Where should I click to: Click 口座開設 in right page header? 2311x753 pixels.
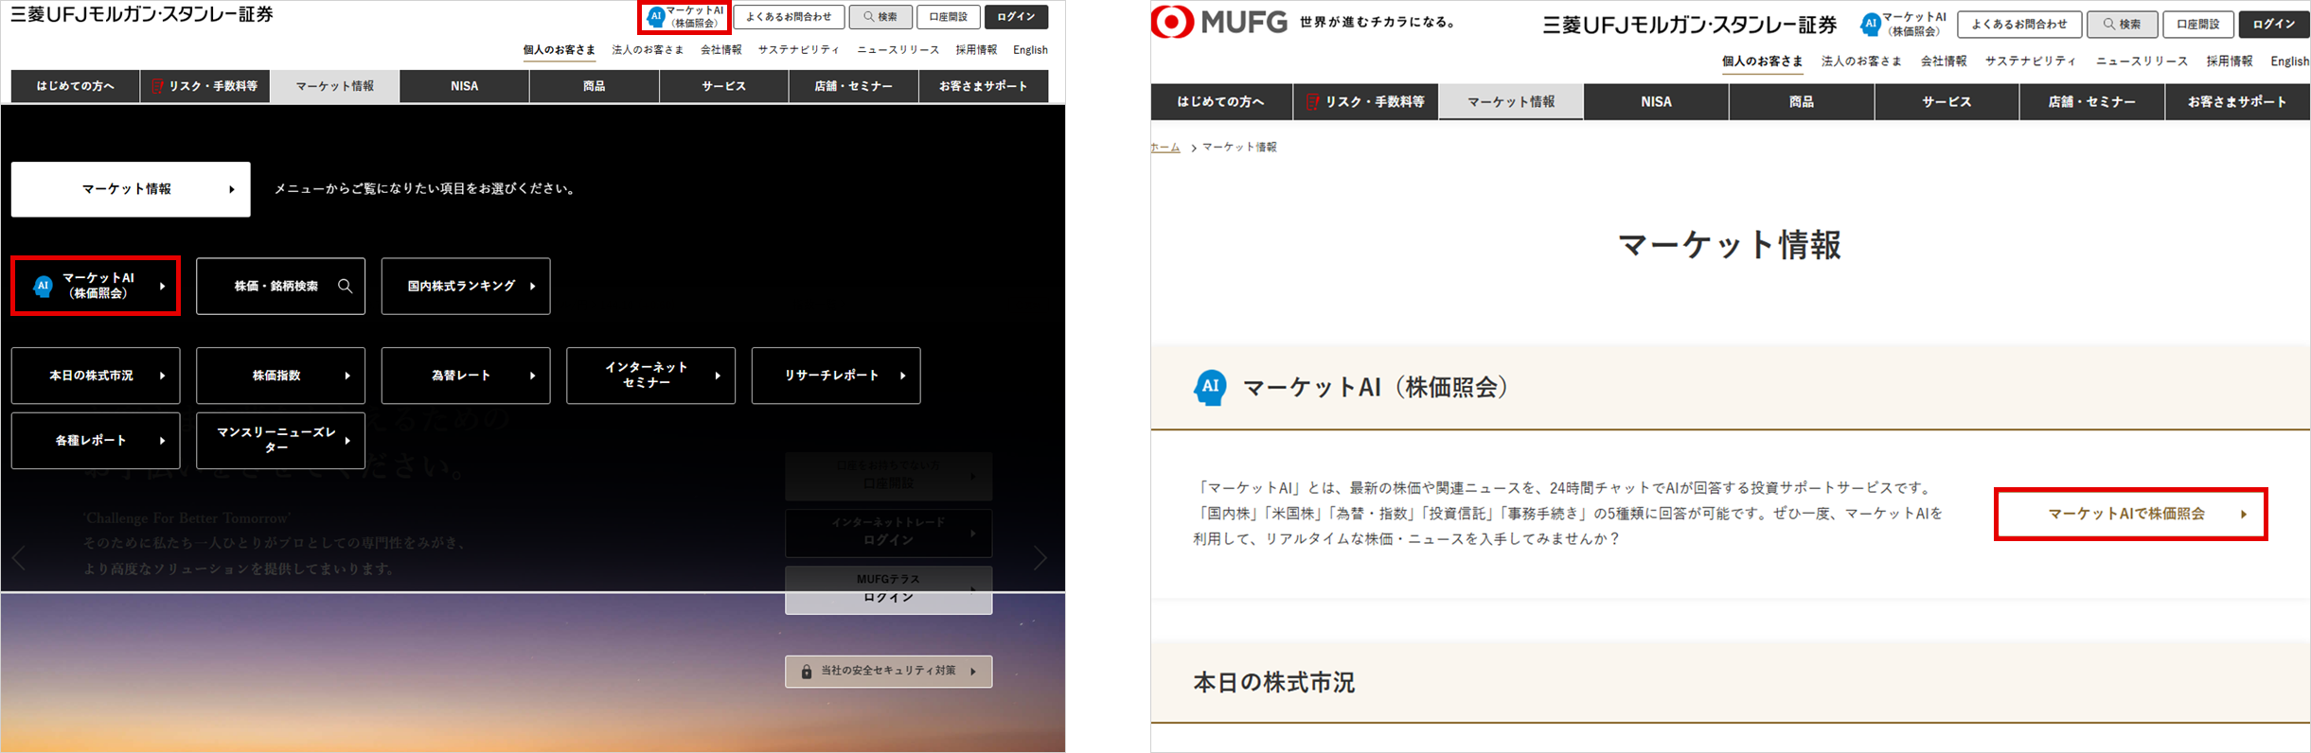[x=2198, y=24]
